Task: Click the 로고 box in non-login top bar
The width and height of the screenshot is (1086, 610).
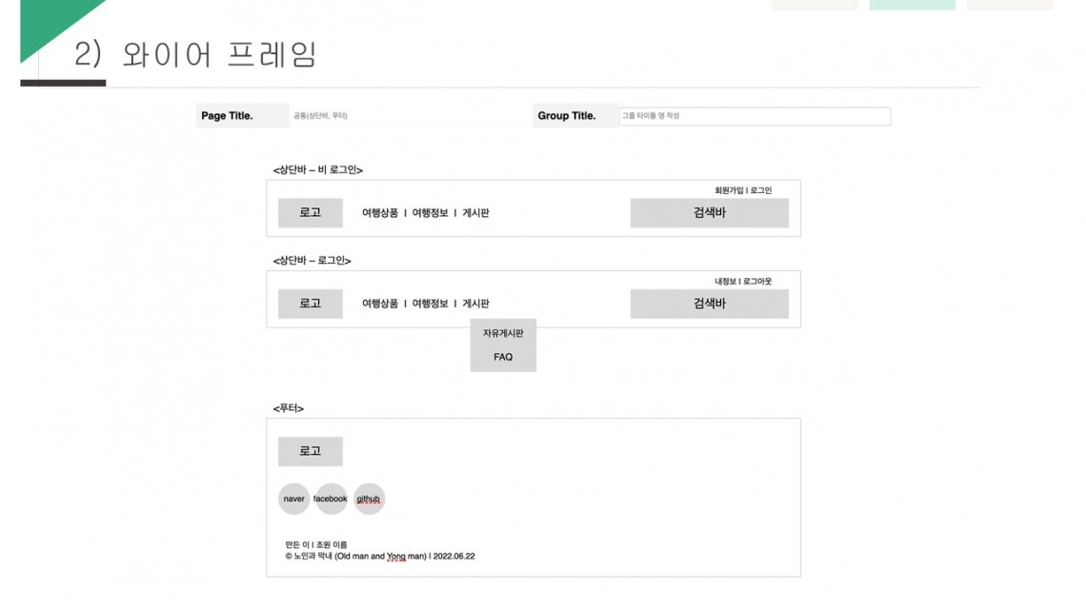Action: (311, 212)
